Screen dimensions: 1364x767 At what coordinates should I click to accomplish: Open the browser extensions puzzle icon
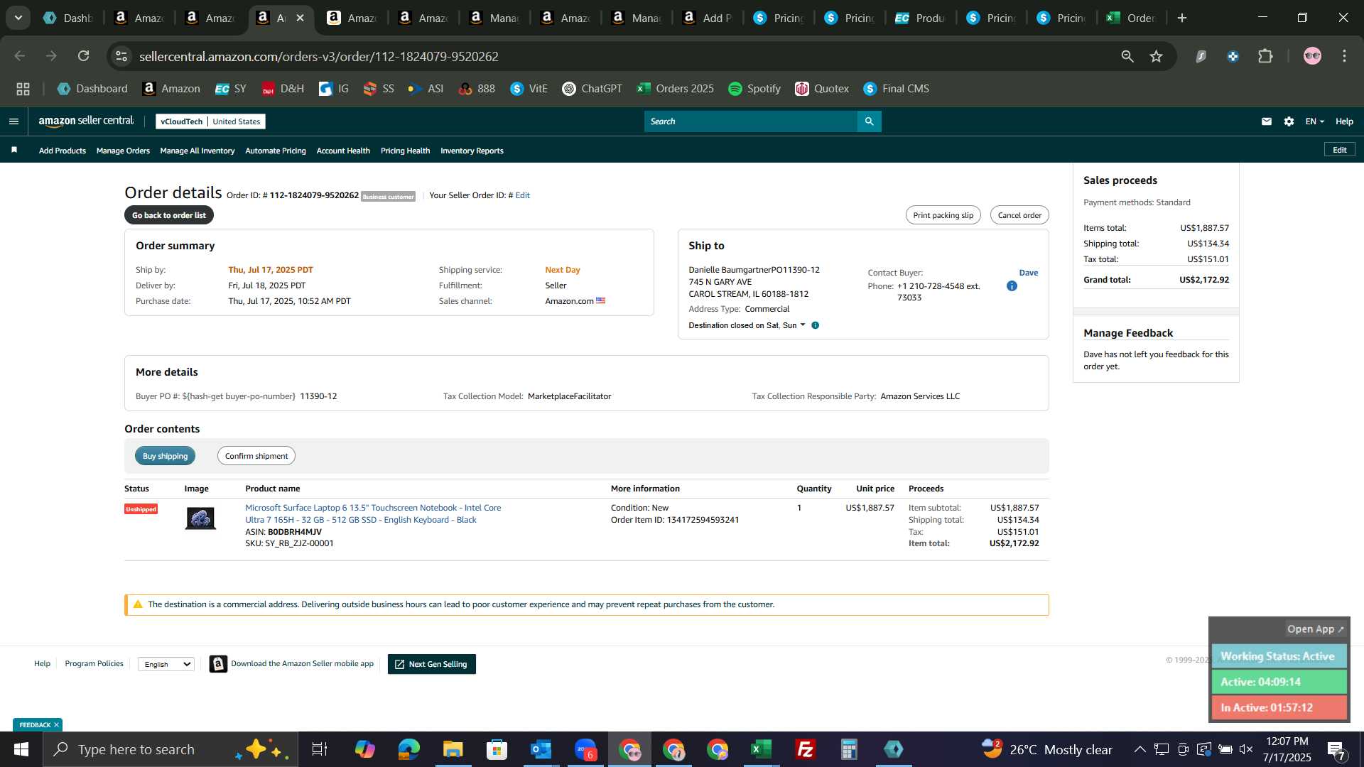tap(1265, 56)
